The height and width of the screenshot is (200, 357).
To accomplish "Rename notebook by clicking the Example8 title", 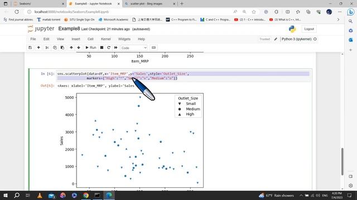I will pos(69,29).
